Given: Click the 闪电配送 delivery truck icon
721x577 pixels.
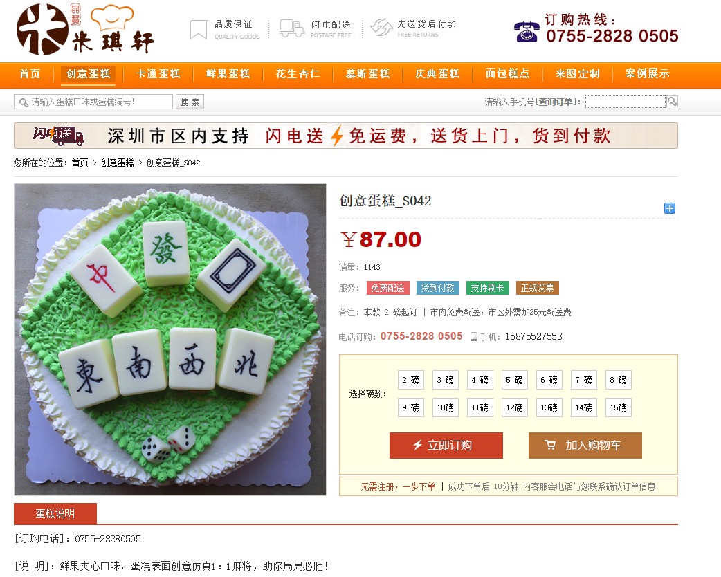Looking at the screenshot, I should click(292, 28).
